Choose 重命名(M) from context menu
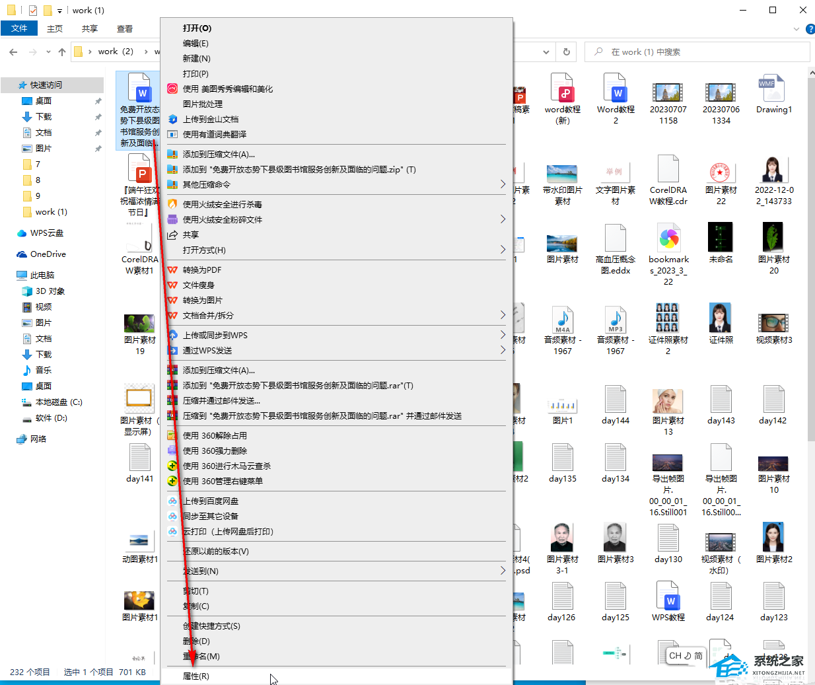This screenshot has height=685, width=815. coord(337,656)
